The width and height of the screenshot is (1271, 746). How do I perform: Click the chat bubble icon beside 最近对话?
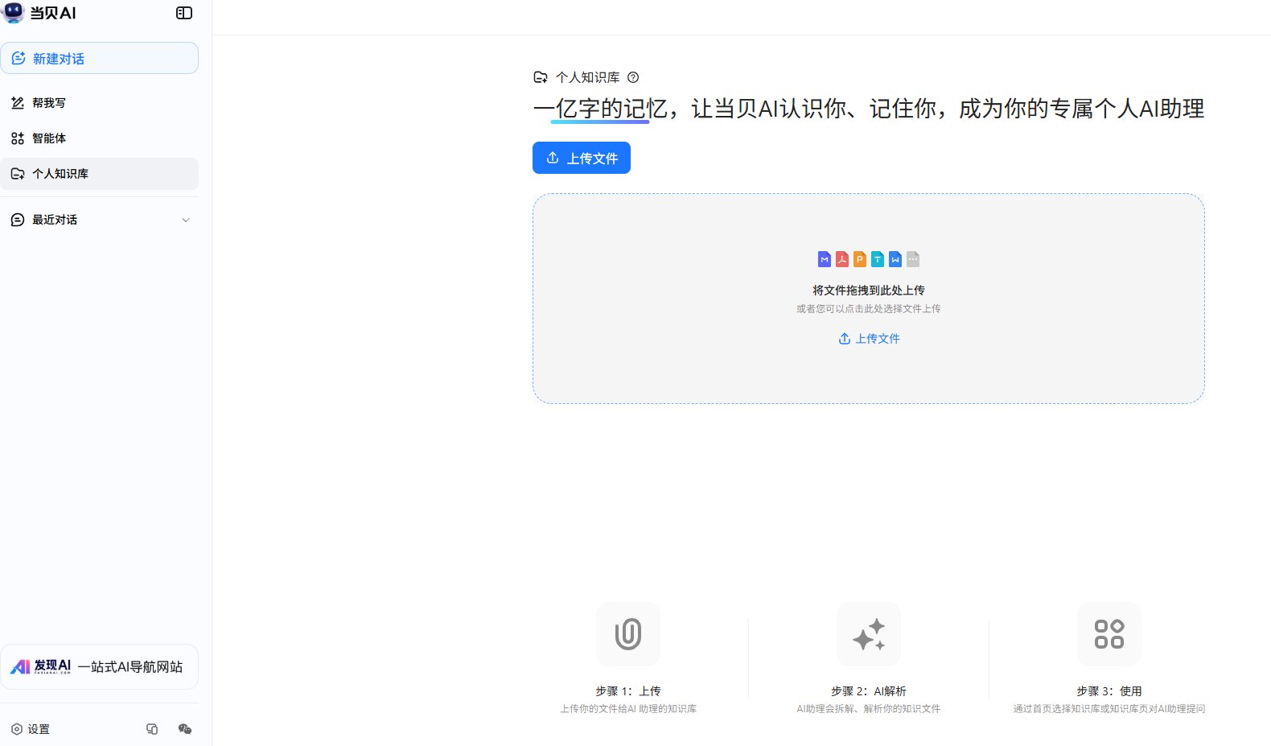coord(18,220)
